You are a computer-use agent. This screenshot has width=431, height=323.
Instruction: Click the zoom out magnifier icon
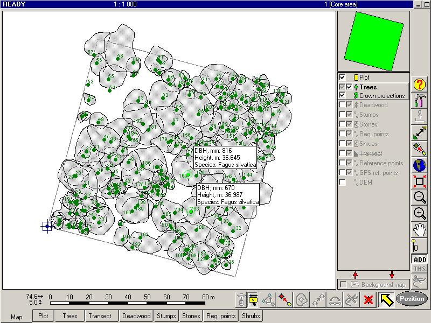point(420,197)
